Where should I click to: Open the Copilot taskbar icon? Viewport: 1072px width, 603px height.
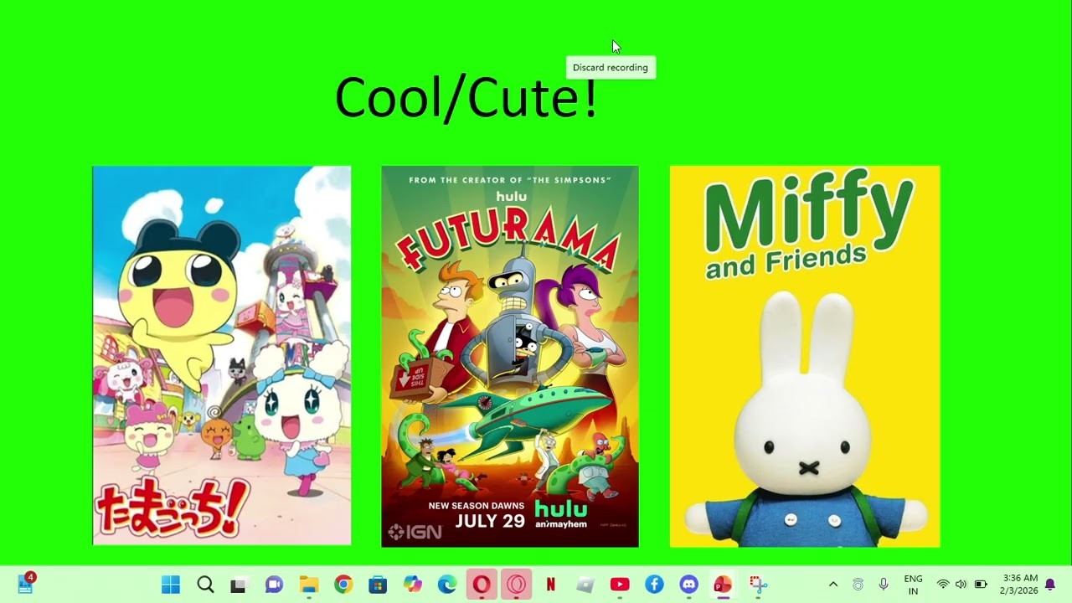tap(412, 585)
